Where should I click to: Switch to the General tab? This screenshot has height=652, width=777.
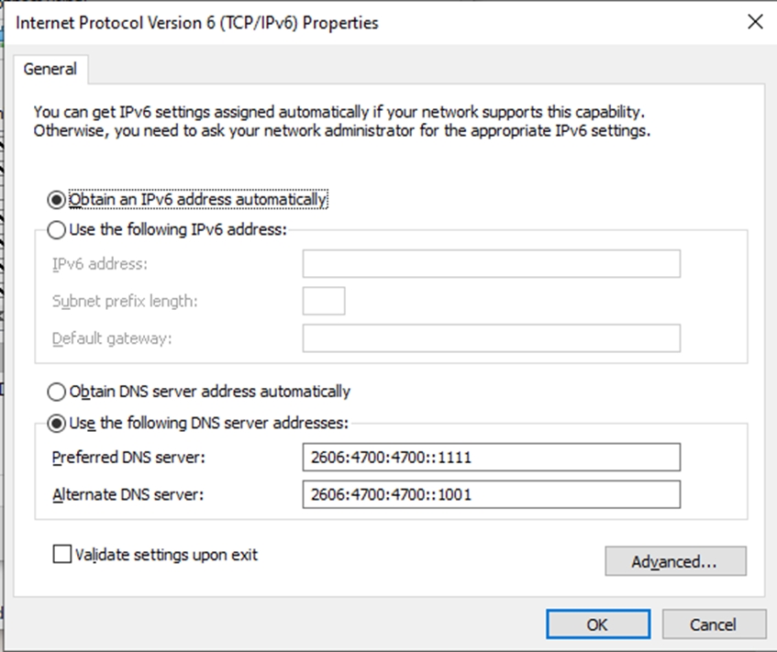click(50, 69)
